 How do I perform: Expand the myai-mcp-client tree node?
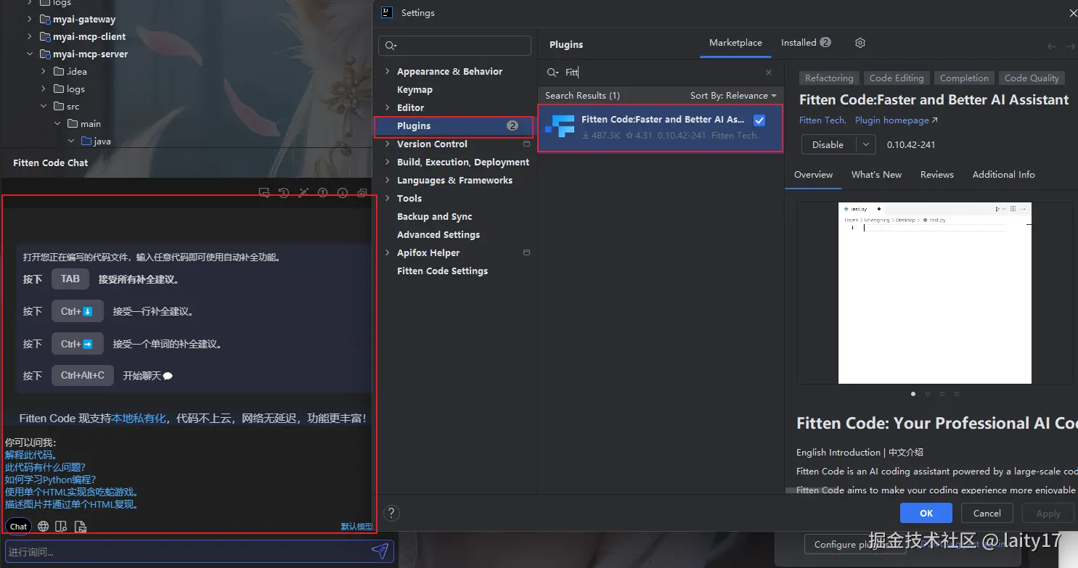(30, 37)
